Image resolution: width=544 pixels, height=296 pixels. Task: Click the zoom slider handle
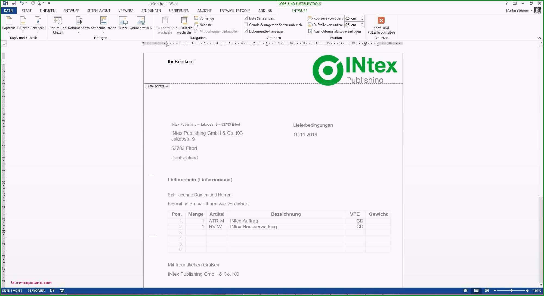click(x=511, y=291)
